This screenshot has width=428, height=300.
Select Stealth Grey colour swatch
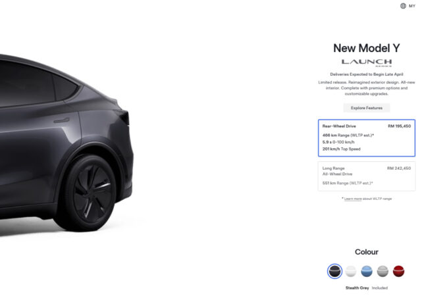click(334, 271)
